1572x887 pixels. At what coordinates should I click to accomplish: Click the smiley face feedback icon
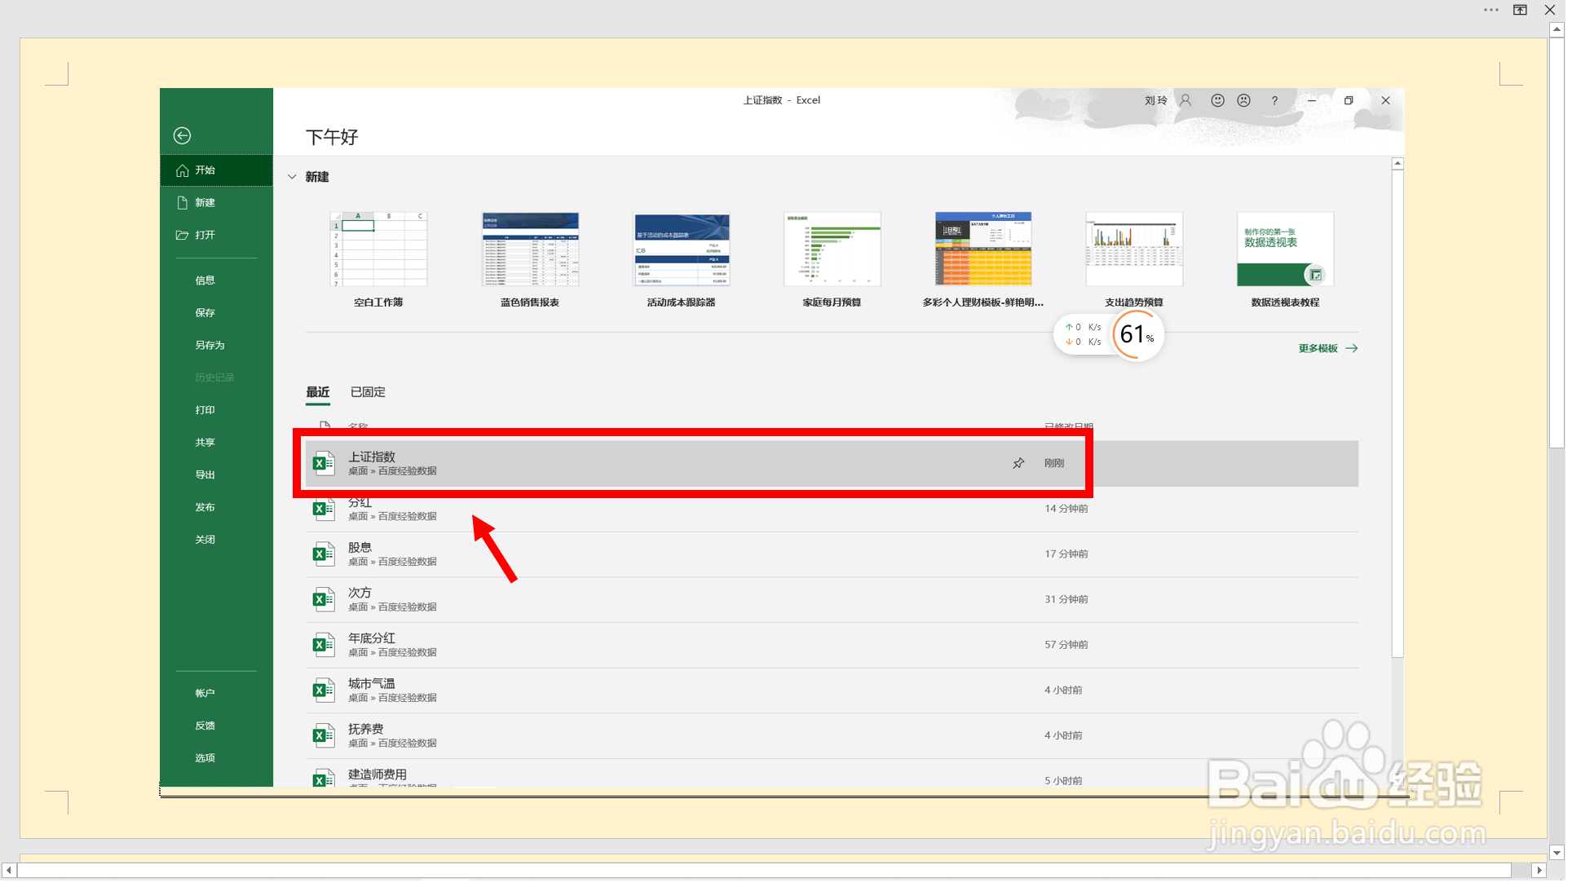pyautogui.click(x=1222, y=101)
